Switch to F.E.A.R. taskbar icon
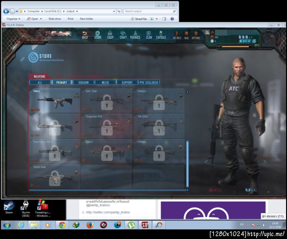Screen dimensions: 287x239 tap(145, 225)
